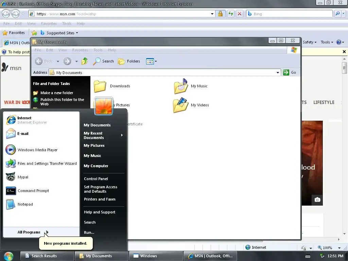
Task: Click the security lock icon in IE address bar
Action: pyautogui.click(x=220, y=14)
